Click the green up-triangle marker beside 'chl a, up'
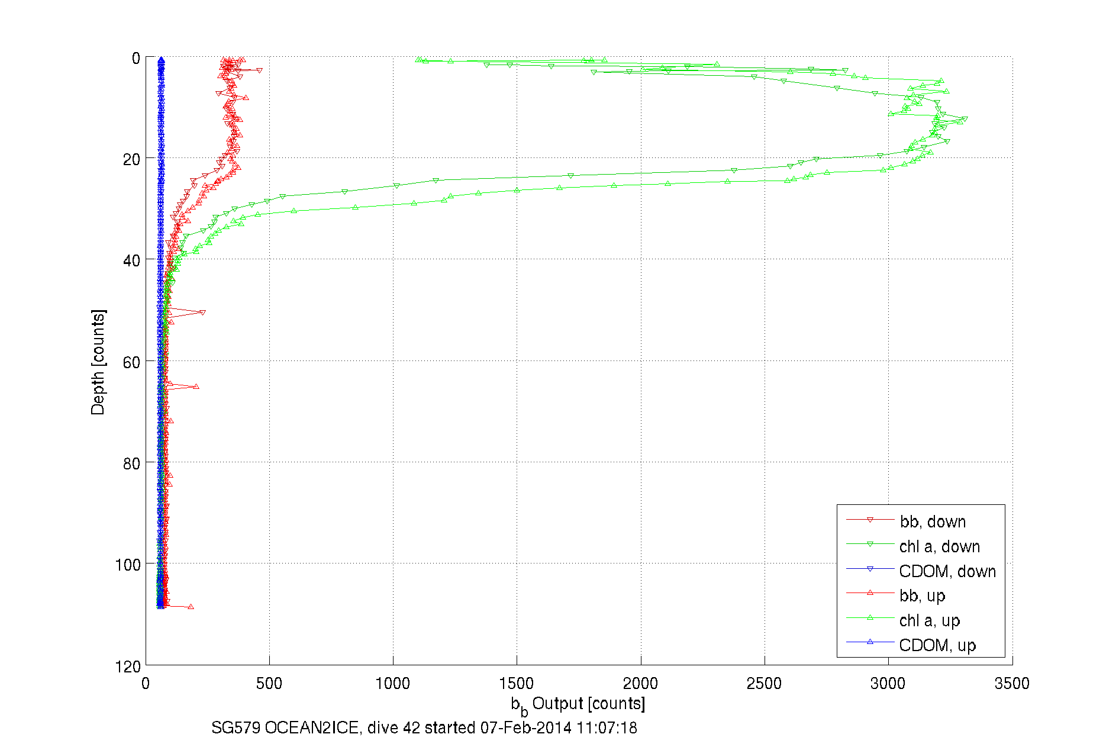 click(x=870, y=617)
